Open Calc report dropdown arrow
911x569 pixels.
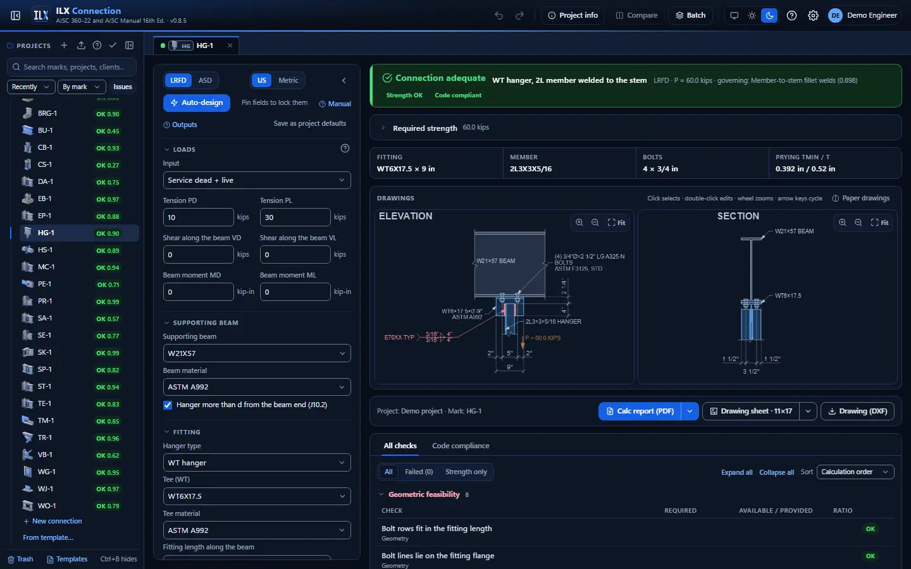[x=690, y=411]
